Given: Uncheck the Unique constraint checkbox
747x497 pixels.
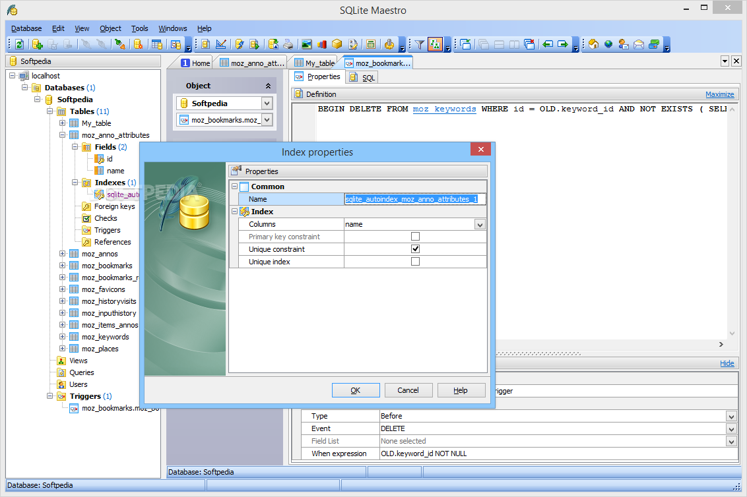Looking at the screenshot, I should click(x=416, y=249).
